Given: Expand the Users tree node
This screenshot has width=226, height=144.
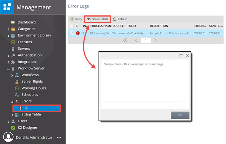Looking at the screenshot, I should pos(8,121).
